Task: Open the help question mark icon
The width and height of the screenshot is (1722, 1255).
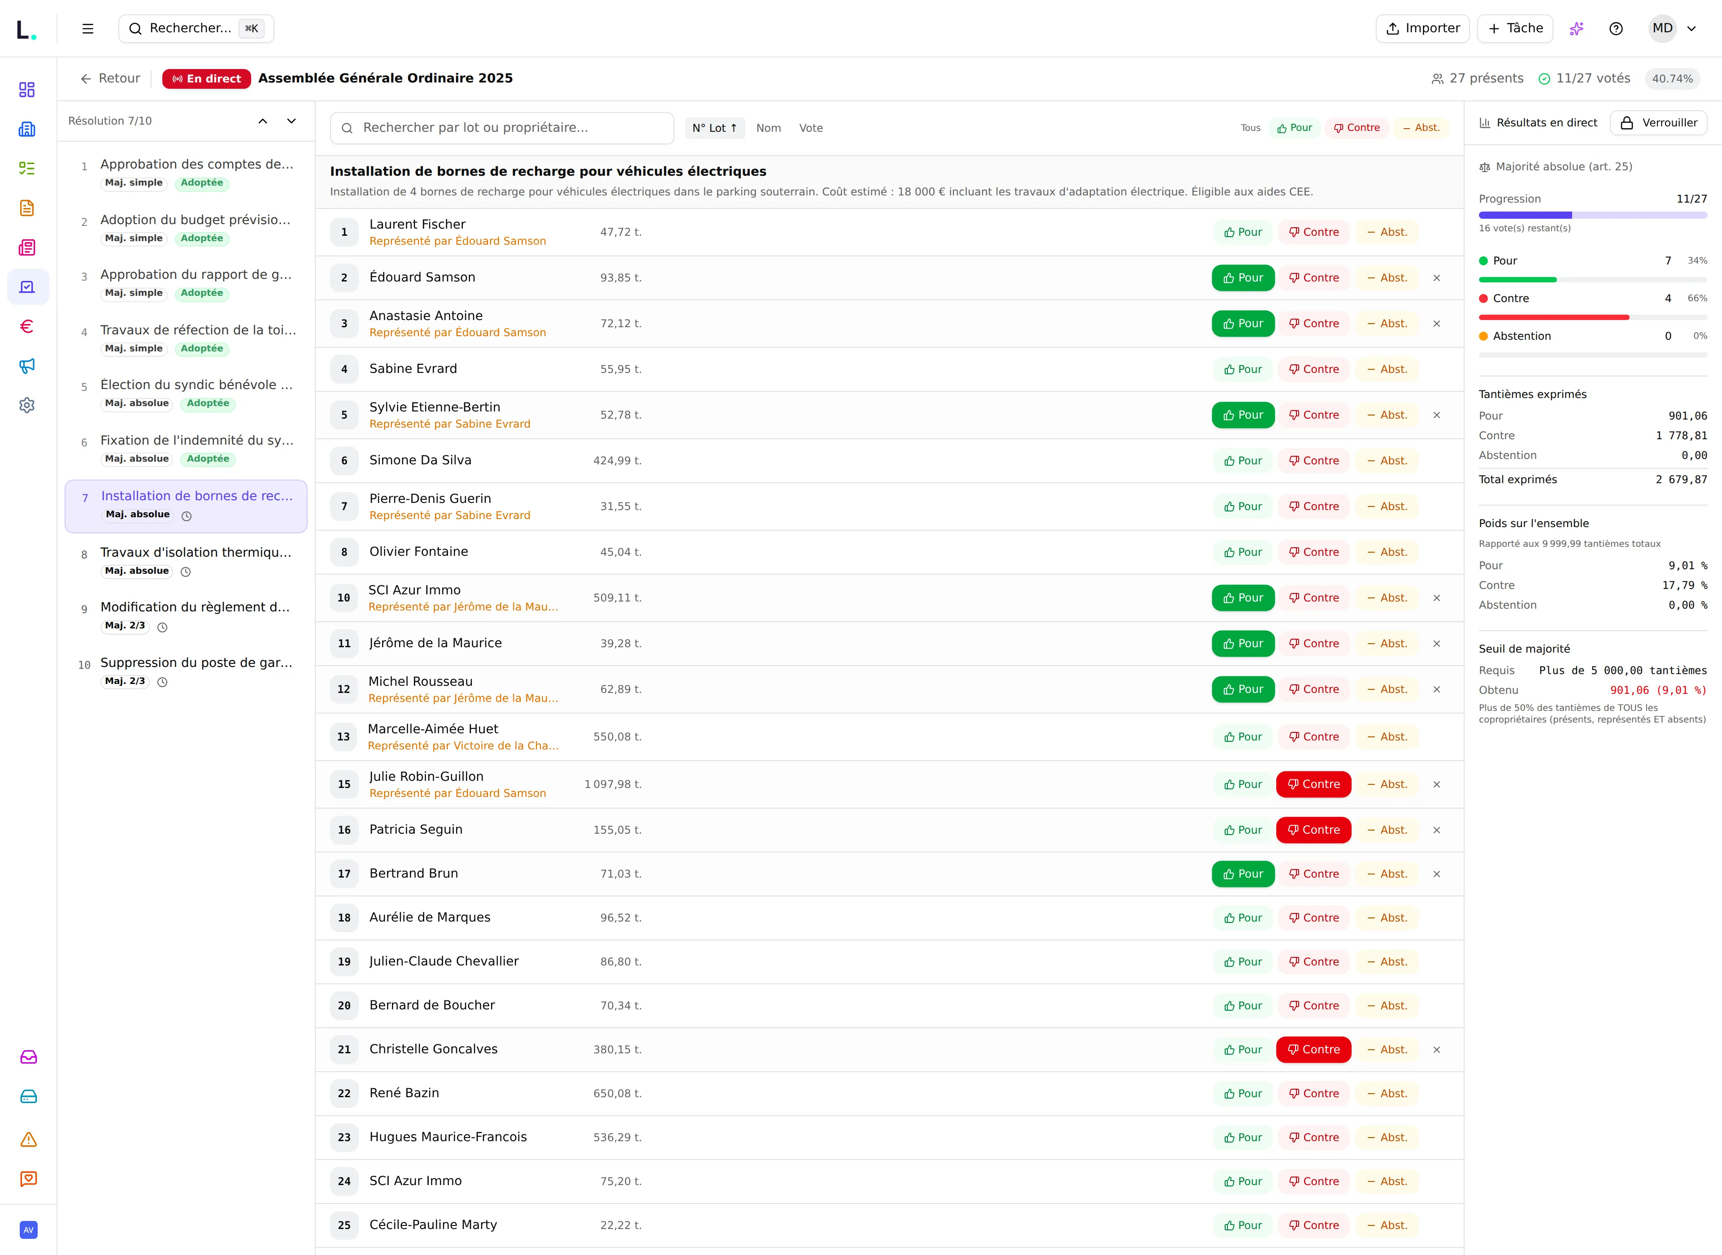Action: pyautogui.click(x=1616, y=28)
